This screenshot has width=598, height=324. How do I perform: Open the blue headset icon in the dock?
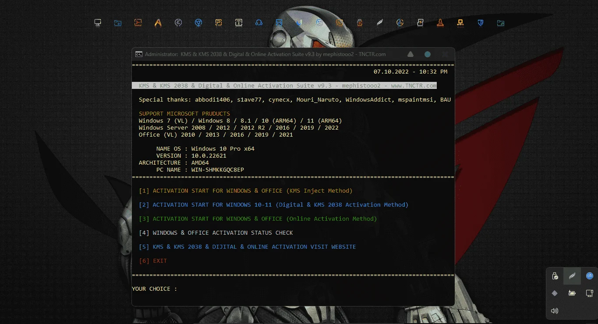pyautogui.click(x=259, y=23)
